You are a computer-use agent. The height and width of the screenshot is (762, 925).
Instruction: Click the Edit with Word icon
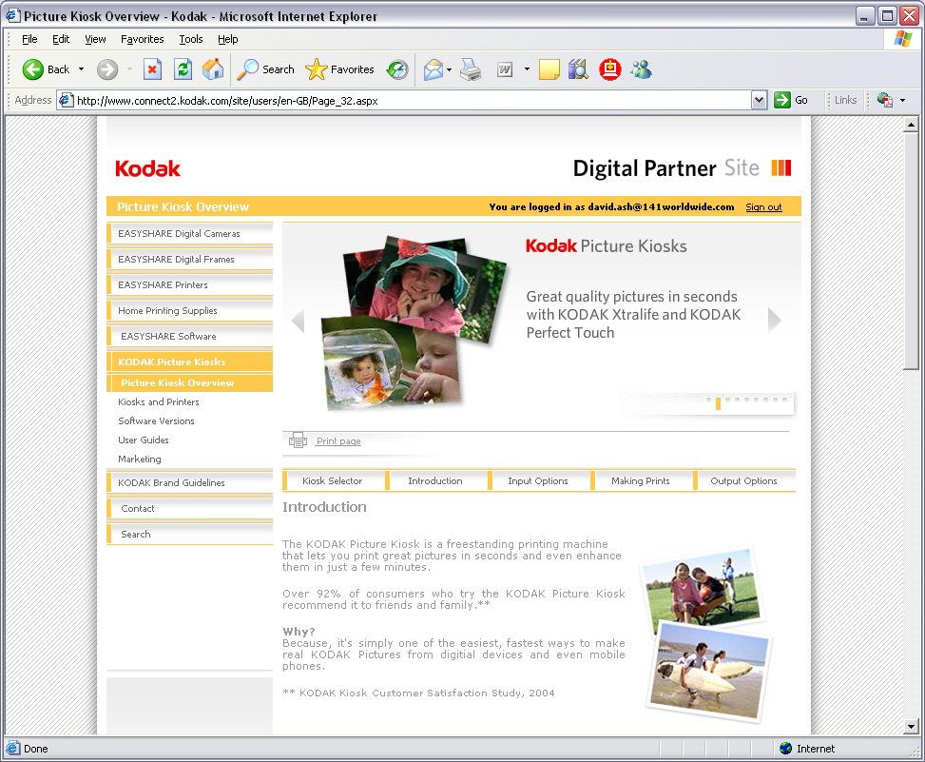[505, 69]
